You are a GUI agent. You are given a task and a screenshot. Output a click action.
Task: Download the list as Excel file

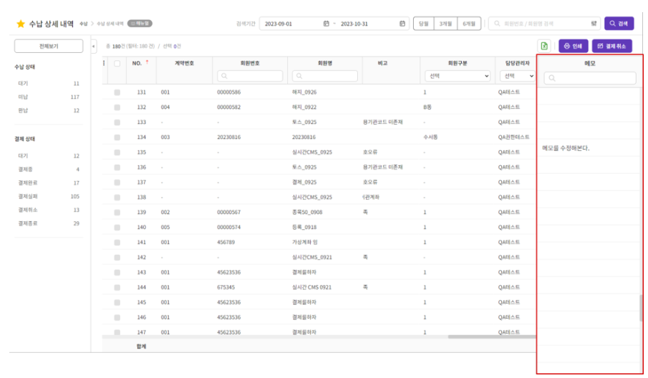click(x=544, y=46)
